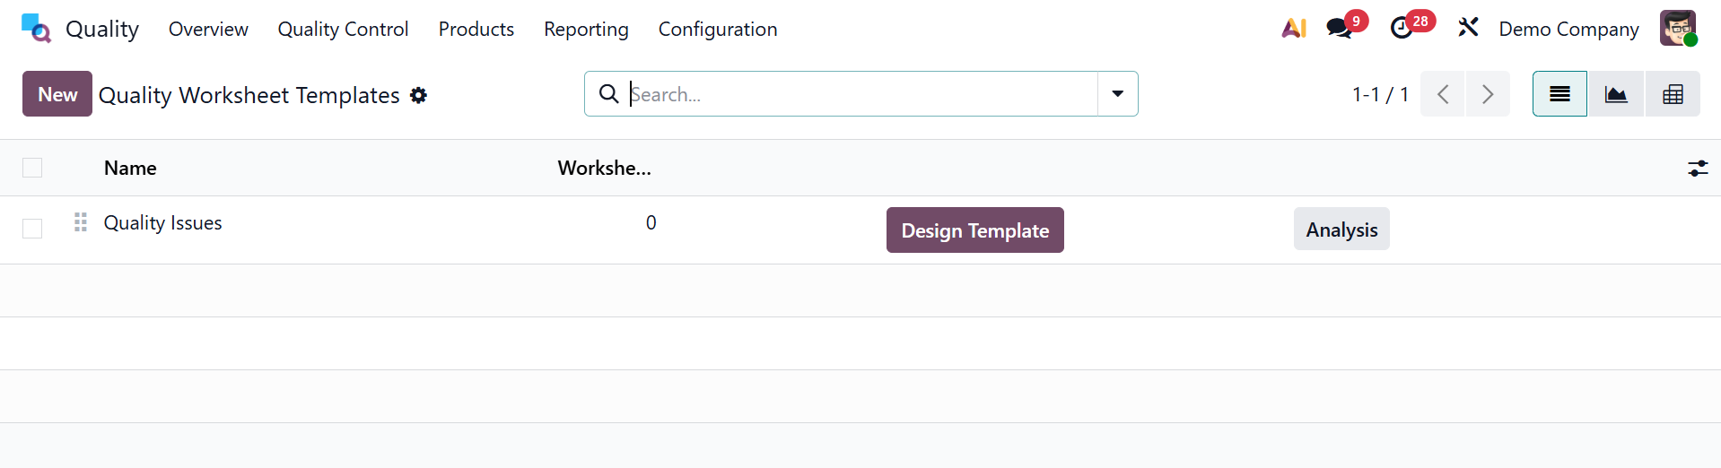The height and width of the screenshot is (468, 1721).
Task: Open the Quality Control menu
Action: click(343, 29)
